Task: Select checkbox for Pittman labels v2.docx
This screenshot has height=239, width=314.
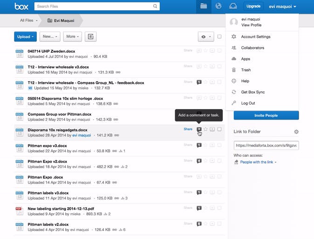Action: (x=219, y=224)
